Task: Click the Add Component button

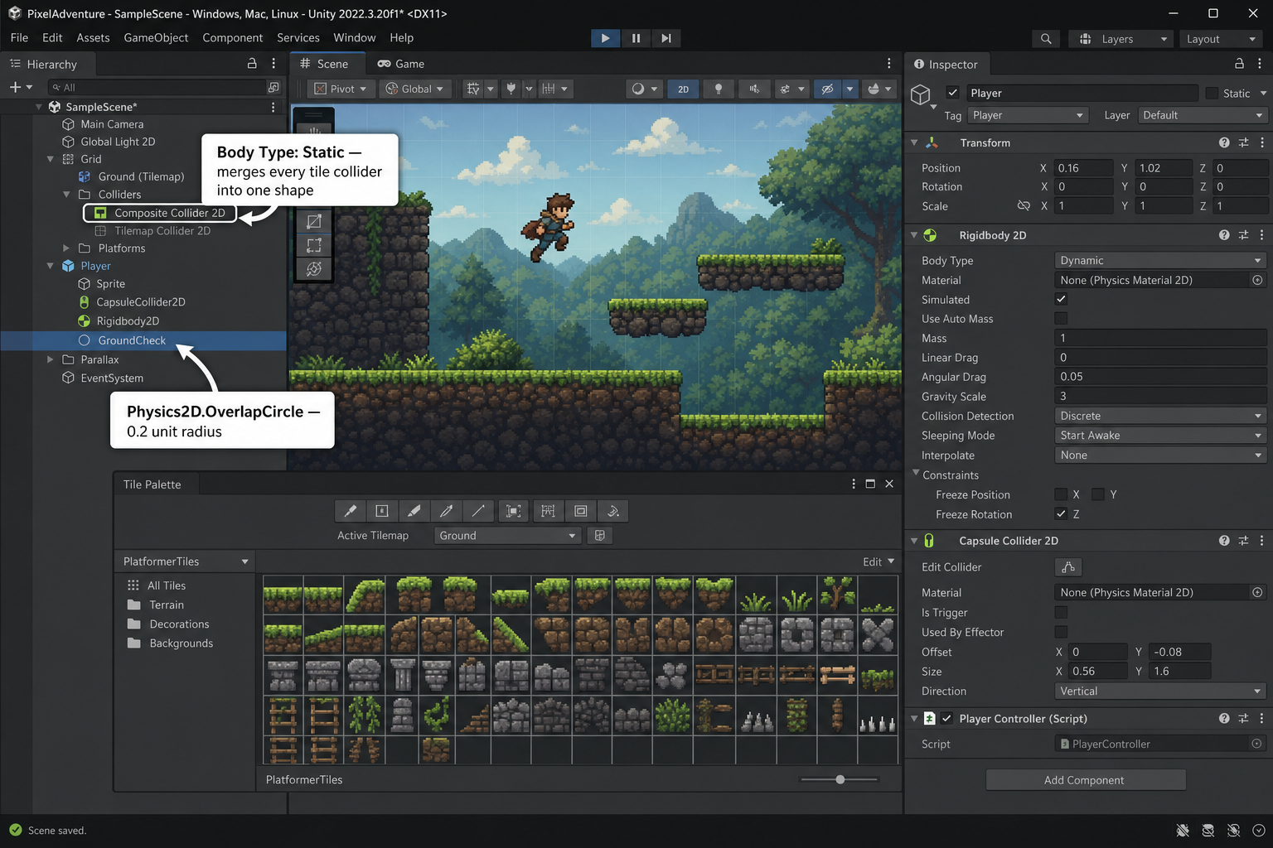Action: [1085, 780]
